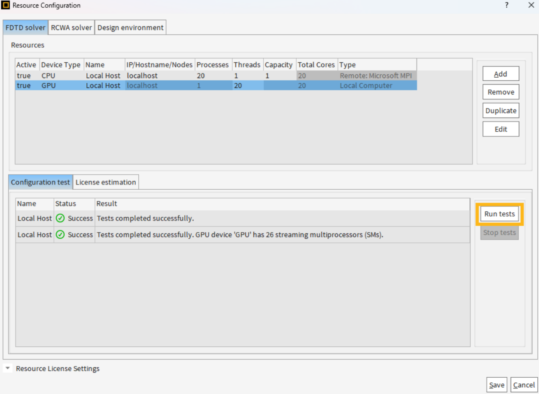
Task: Click the Active cell of GPU row
Action: 24,85
